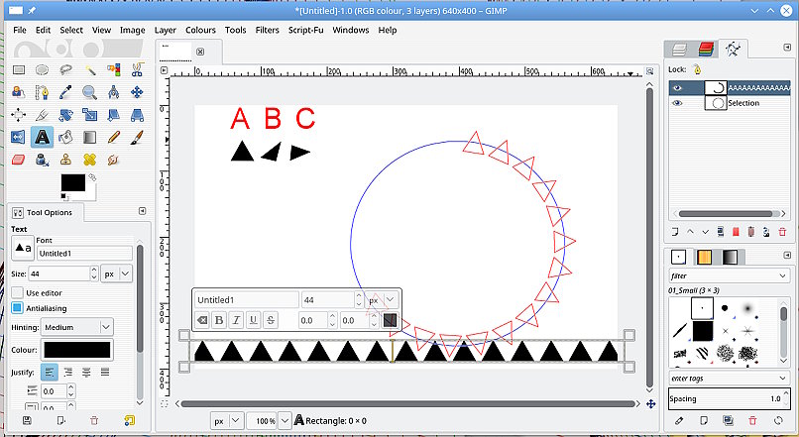Select the Blend gradient tool
Viewport: 799px width, 437px height.
coord(89,137)
